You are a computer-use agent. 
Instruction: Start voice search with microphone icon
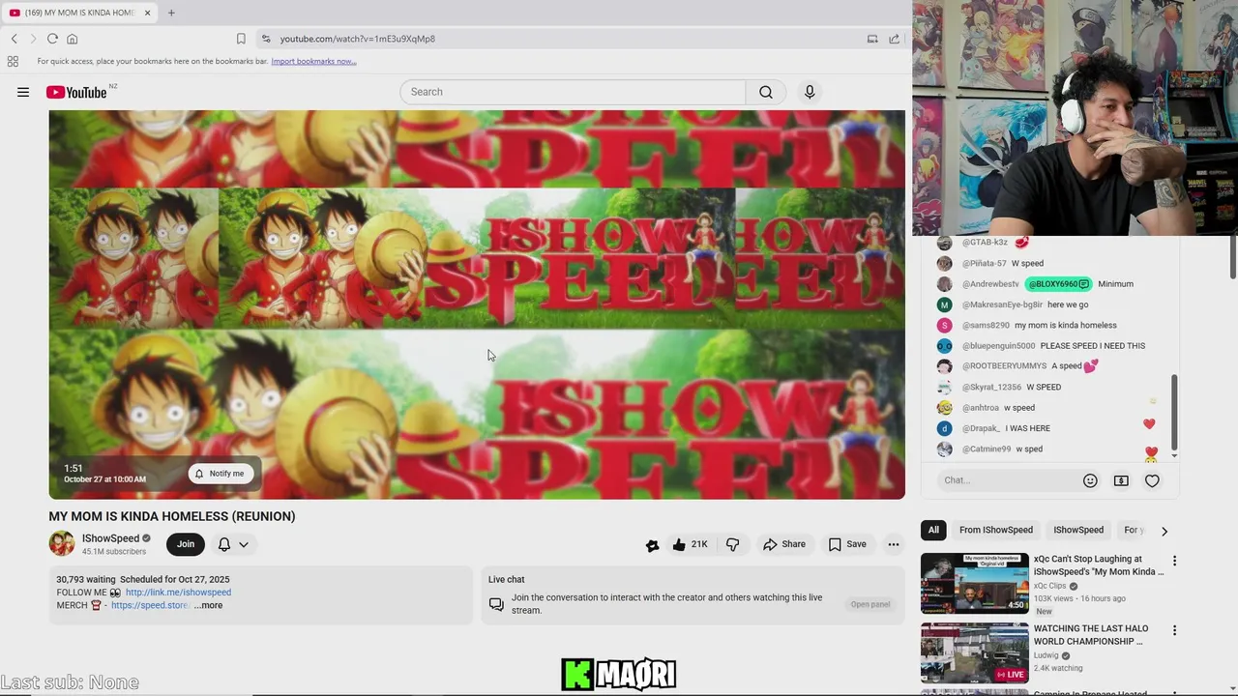[810, 92]
